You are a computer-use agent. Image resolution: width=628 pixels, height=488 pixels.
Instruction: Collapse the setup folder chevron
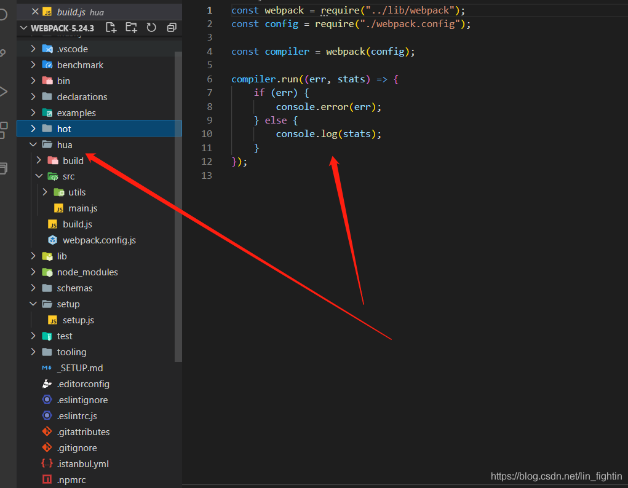(x=33, y=304)
